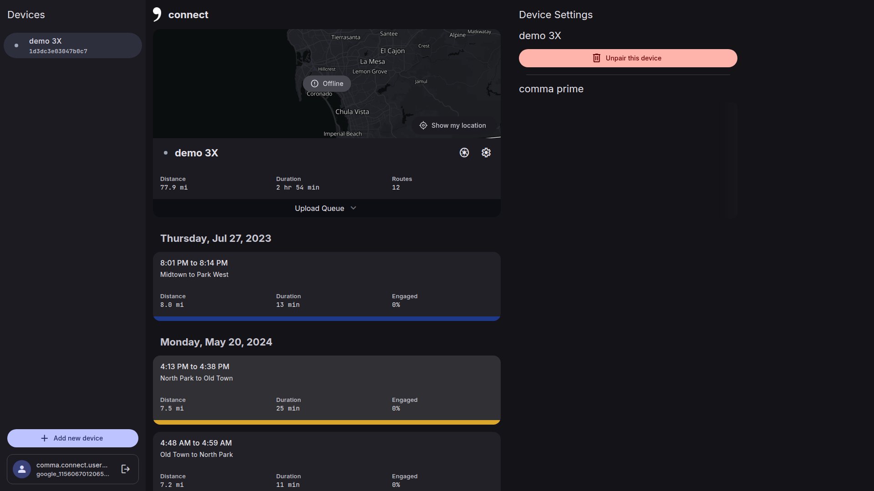Click the comma logo icon

(x=157, y=15)
